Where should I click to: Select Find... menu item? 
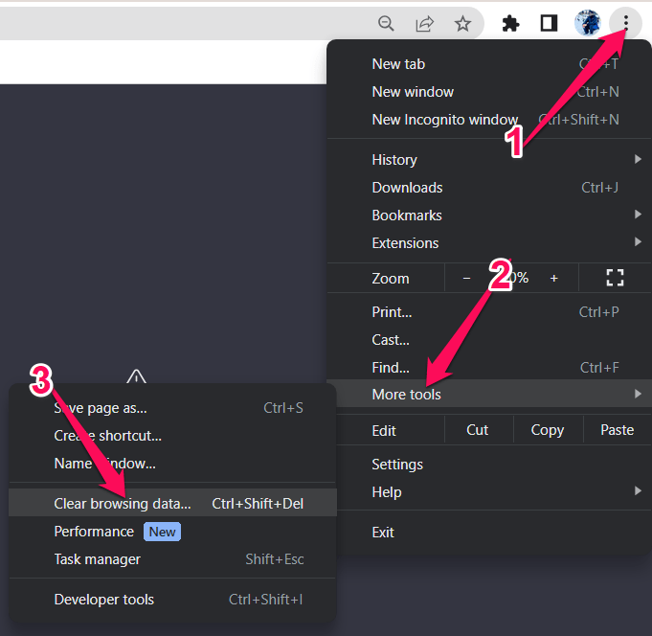[489, 368]
